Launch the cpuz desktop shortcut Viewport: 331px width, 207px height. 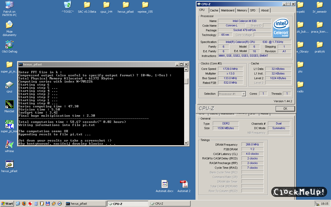click(x=9, y=87)
